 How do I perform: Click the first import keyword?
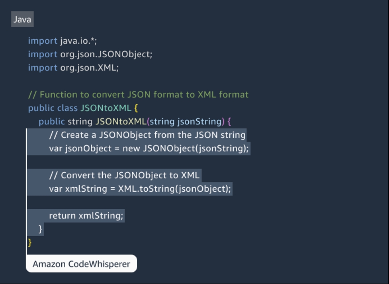tap(43, 41)
